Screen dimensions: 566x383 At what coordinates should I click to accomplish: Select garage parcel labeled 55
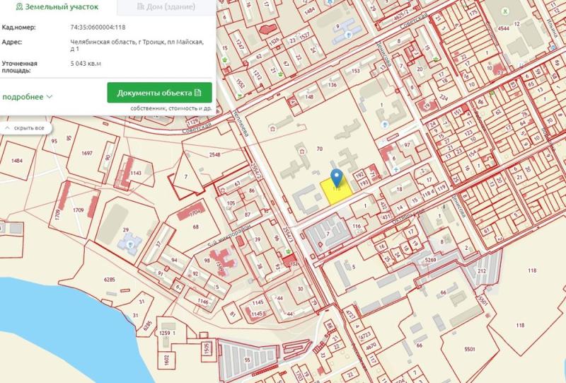point(247,360)
